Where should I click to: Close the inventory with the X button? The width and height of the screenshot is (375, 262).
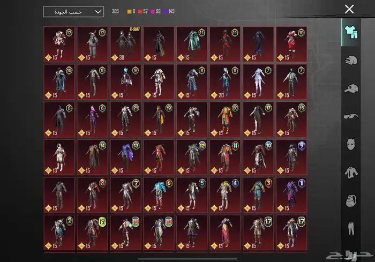(349, 9)
